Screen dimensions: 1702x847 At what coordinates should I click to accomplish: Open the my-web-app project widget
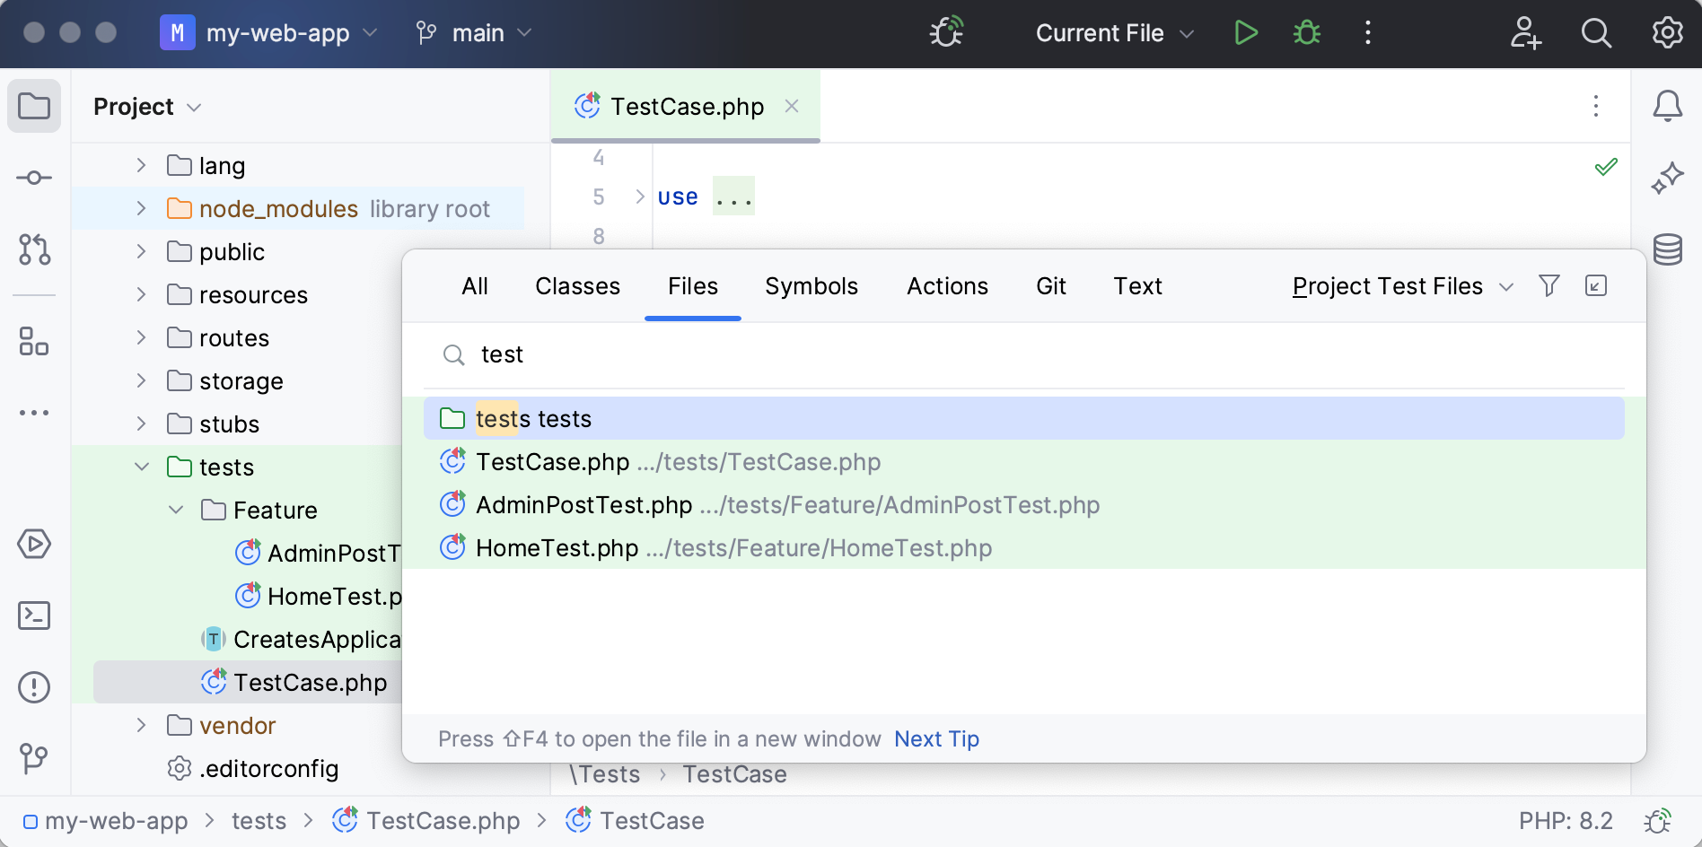pos(269,32)
